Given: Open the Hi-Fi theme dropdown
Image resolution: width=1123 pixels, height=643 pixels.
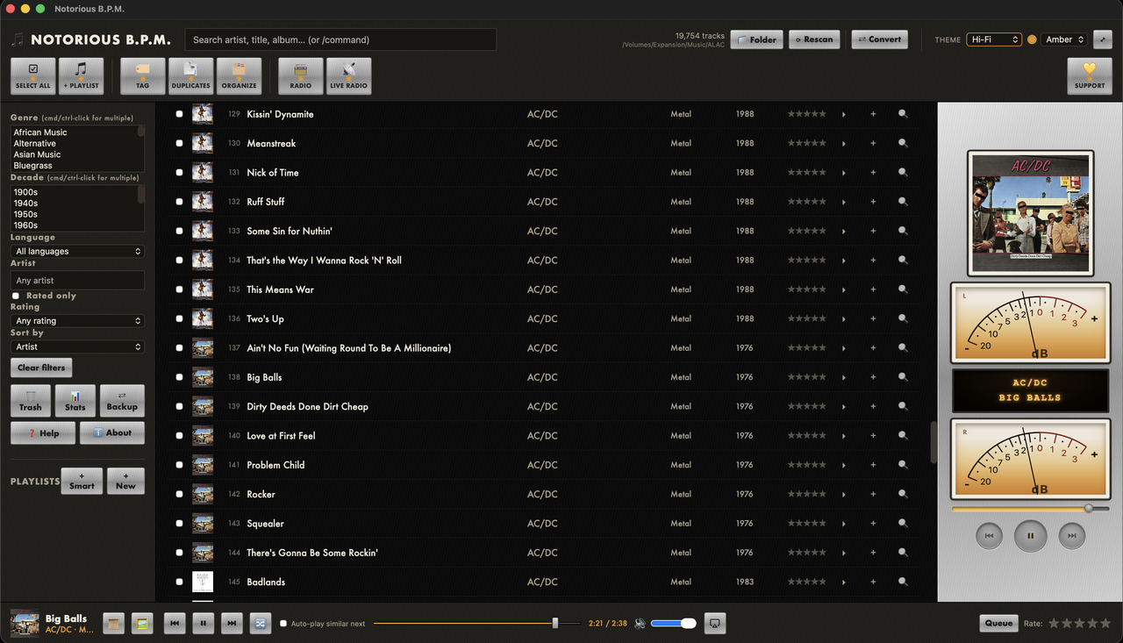Looking at the screenshot, I should (994, 39).
